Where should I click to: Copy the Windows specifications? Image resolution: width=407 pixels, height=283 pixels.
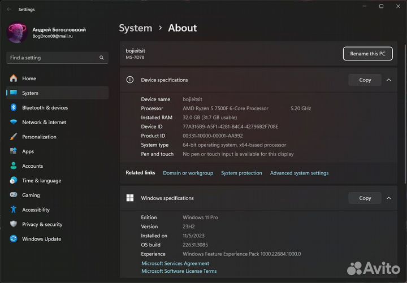[x=365, y=198]
